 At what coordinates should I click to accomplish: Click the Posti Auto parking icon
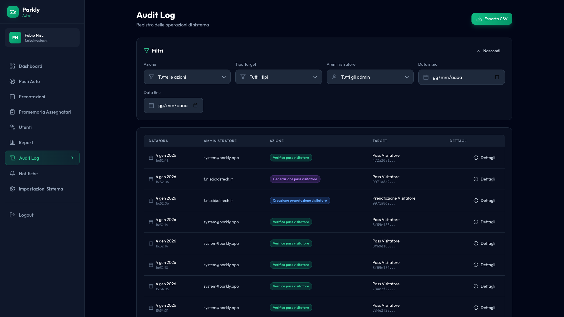click(12, 82)
